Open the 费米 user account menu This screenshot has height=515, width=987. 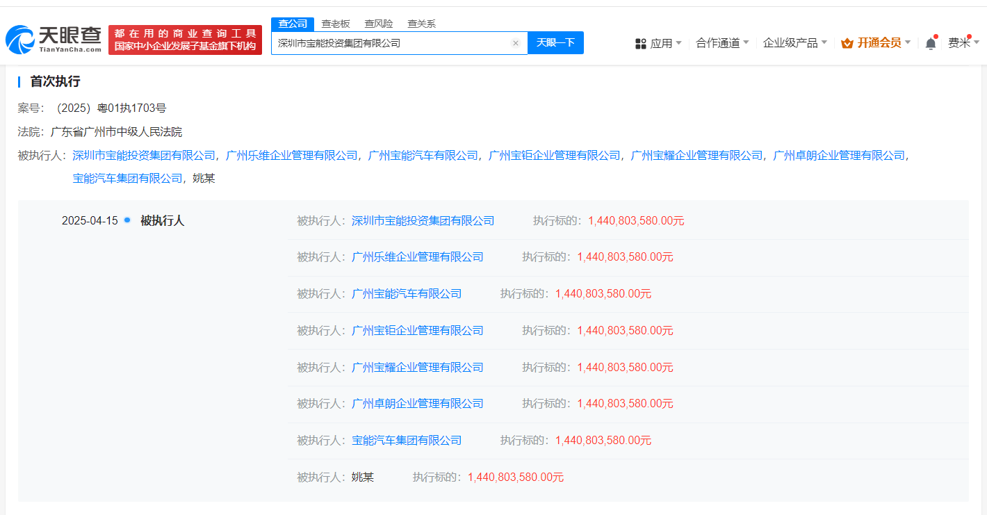963,43
